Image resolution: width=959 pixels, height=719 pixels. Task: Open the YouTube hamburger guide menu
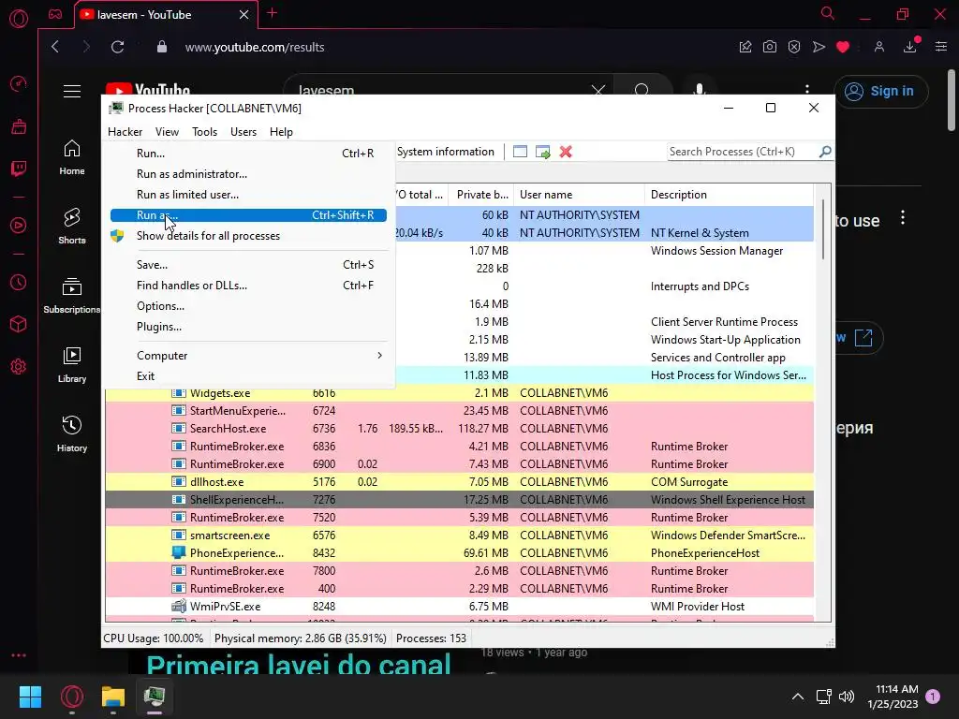(x=72, y=91)
